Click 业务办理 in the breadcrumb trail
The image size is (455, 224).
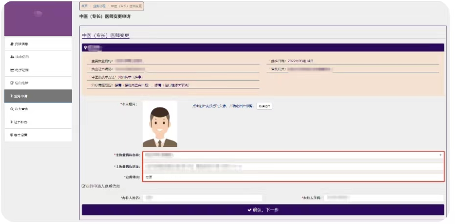click(x=99, y=6)
